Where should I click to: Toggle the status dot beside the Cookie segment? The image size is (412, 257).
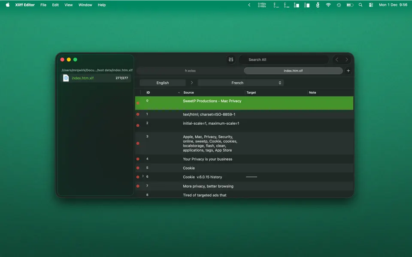[138, 168]
